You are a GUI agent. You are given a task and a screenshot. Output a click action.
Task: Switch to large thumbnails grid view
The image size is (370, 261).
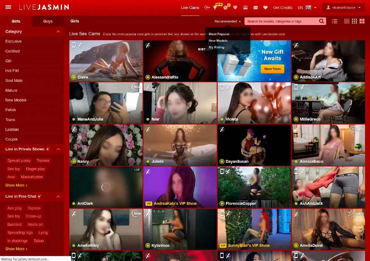coord(362,21)
